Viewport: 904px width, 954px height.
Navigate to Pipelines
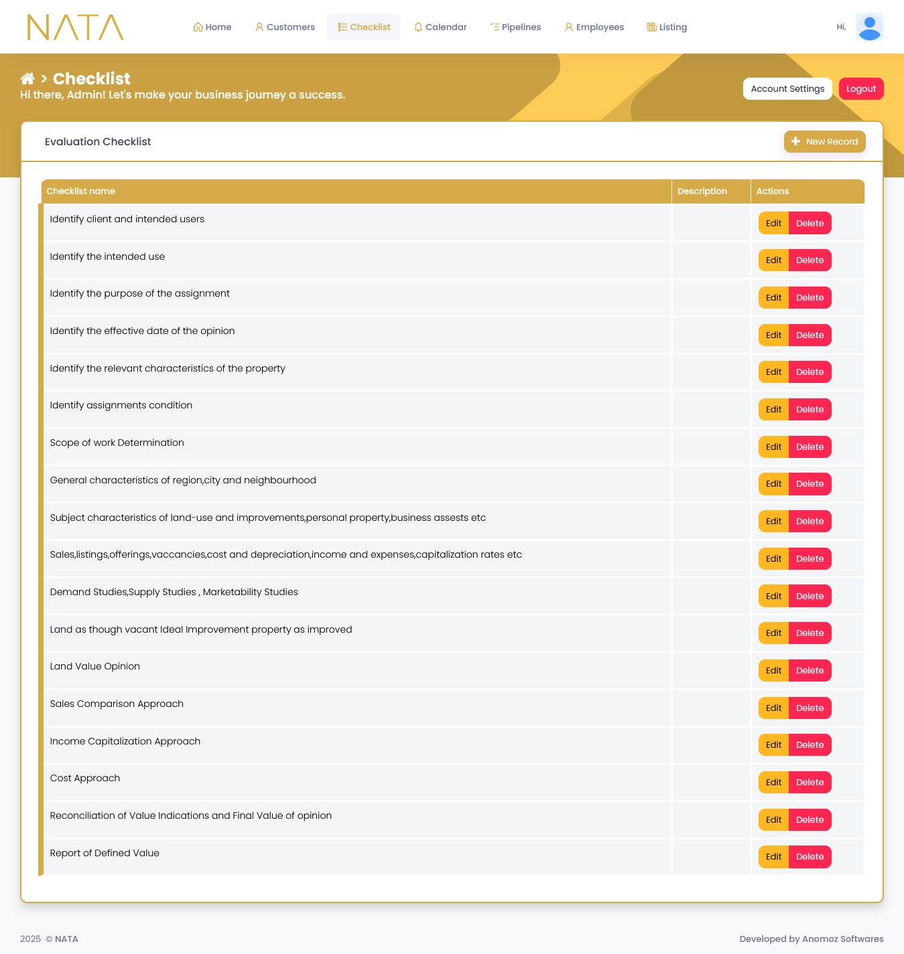click(x=515, y=27)
